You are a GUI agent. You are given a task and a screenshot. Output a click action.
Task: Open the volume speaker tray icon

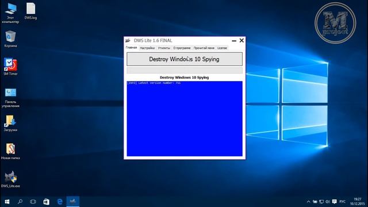328,202
